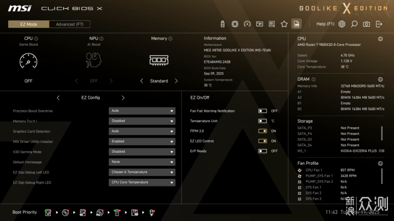Screen dimensions: 394x221
Task: Go to previous EZ Config page arrow
Action: (58, 98)
